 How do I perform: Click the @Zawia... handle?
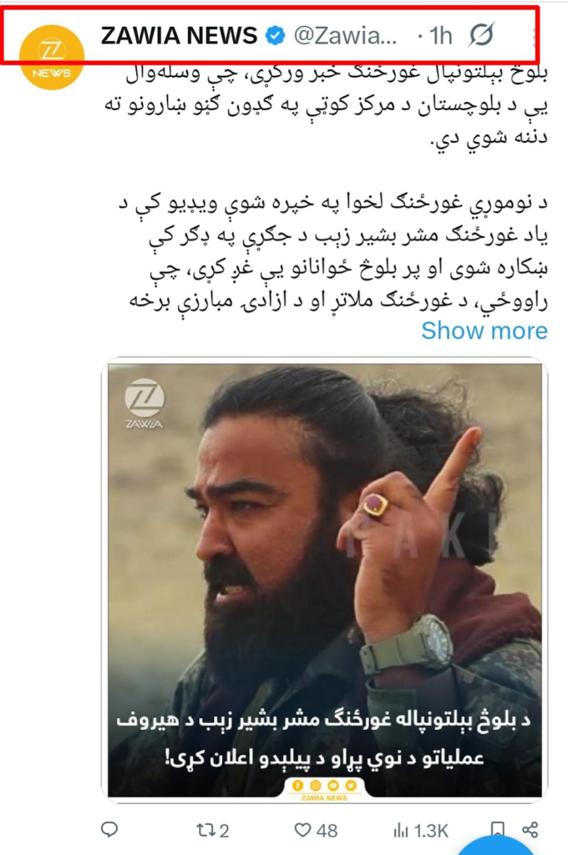point(345,36)
